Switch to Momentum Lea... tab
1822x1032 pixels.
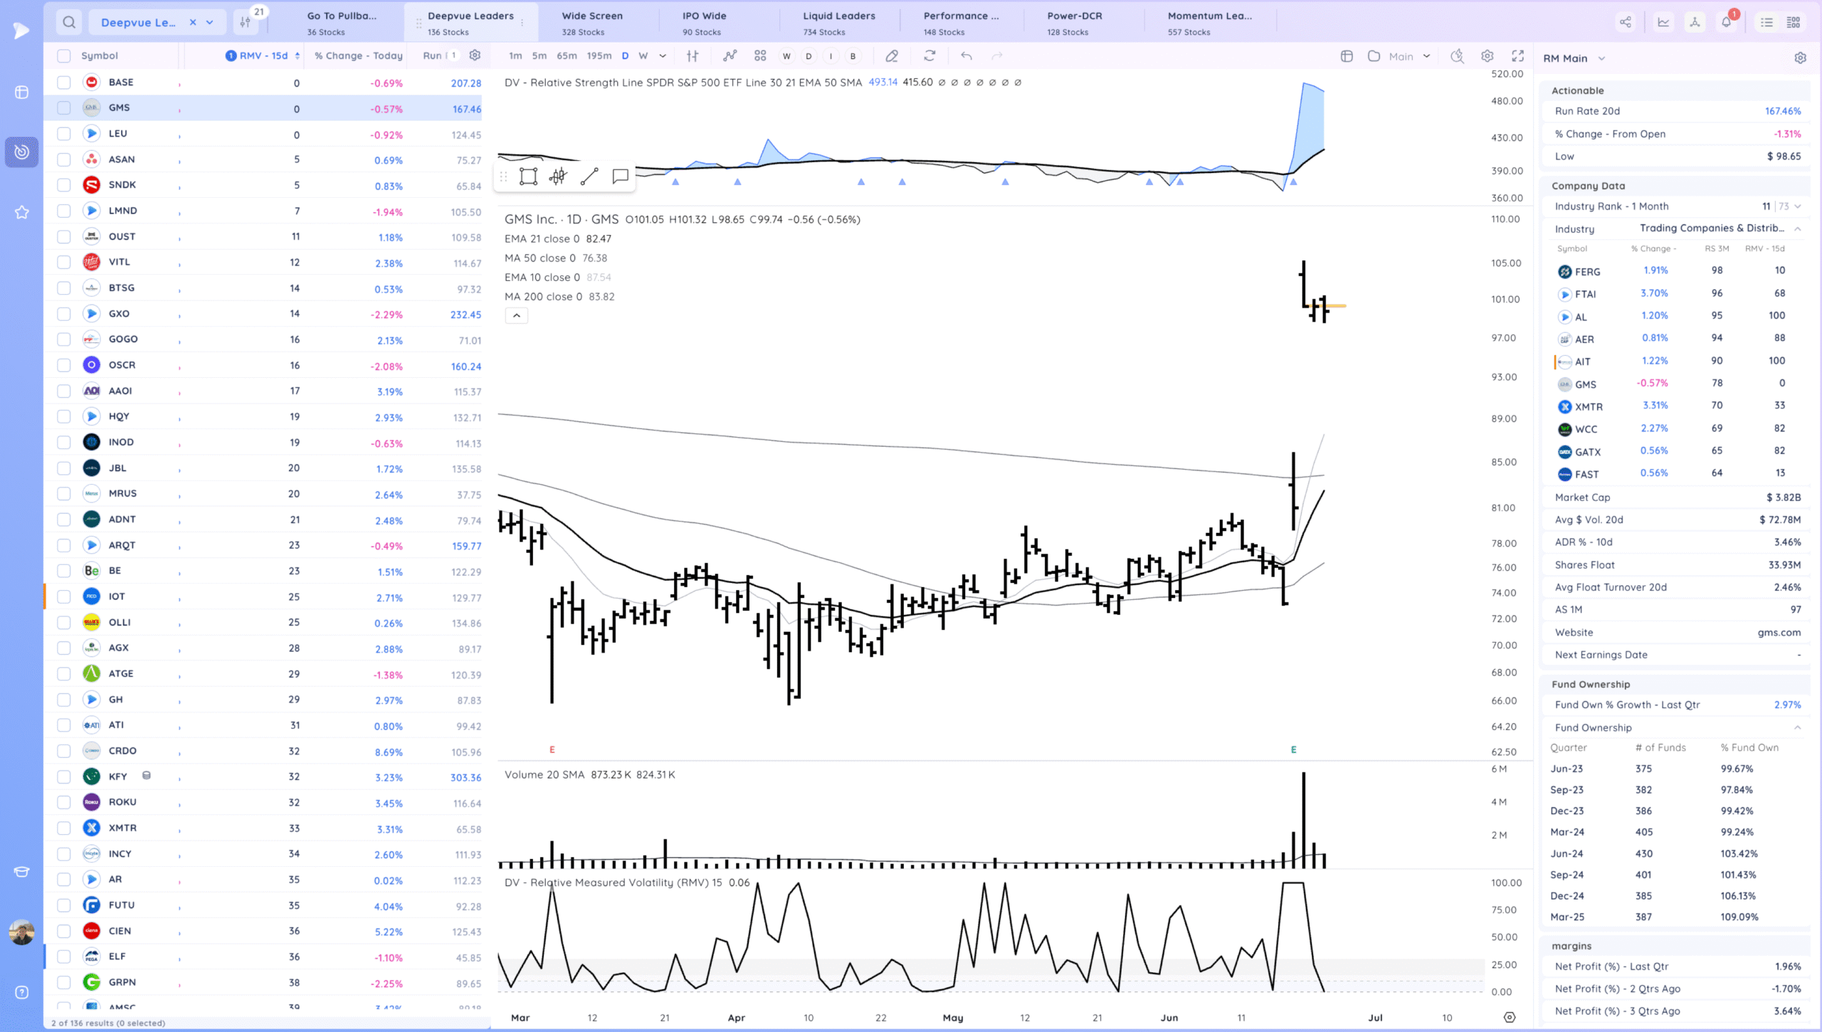click(x=1210, y=23)
